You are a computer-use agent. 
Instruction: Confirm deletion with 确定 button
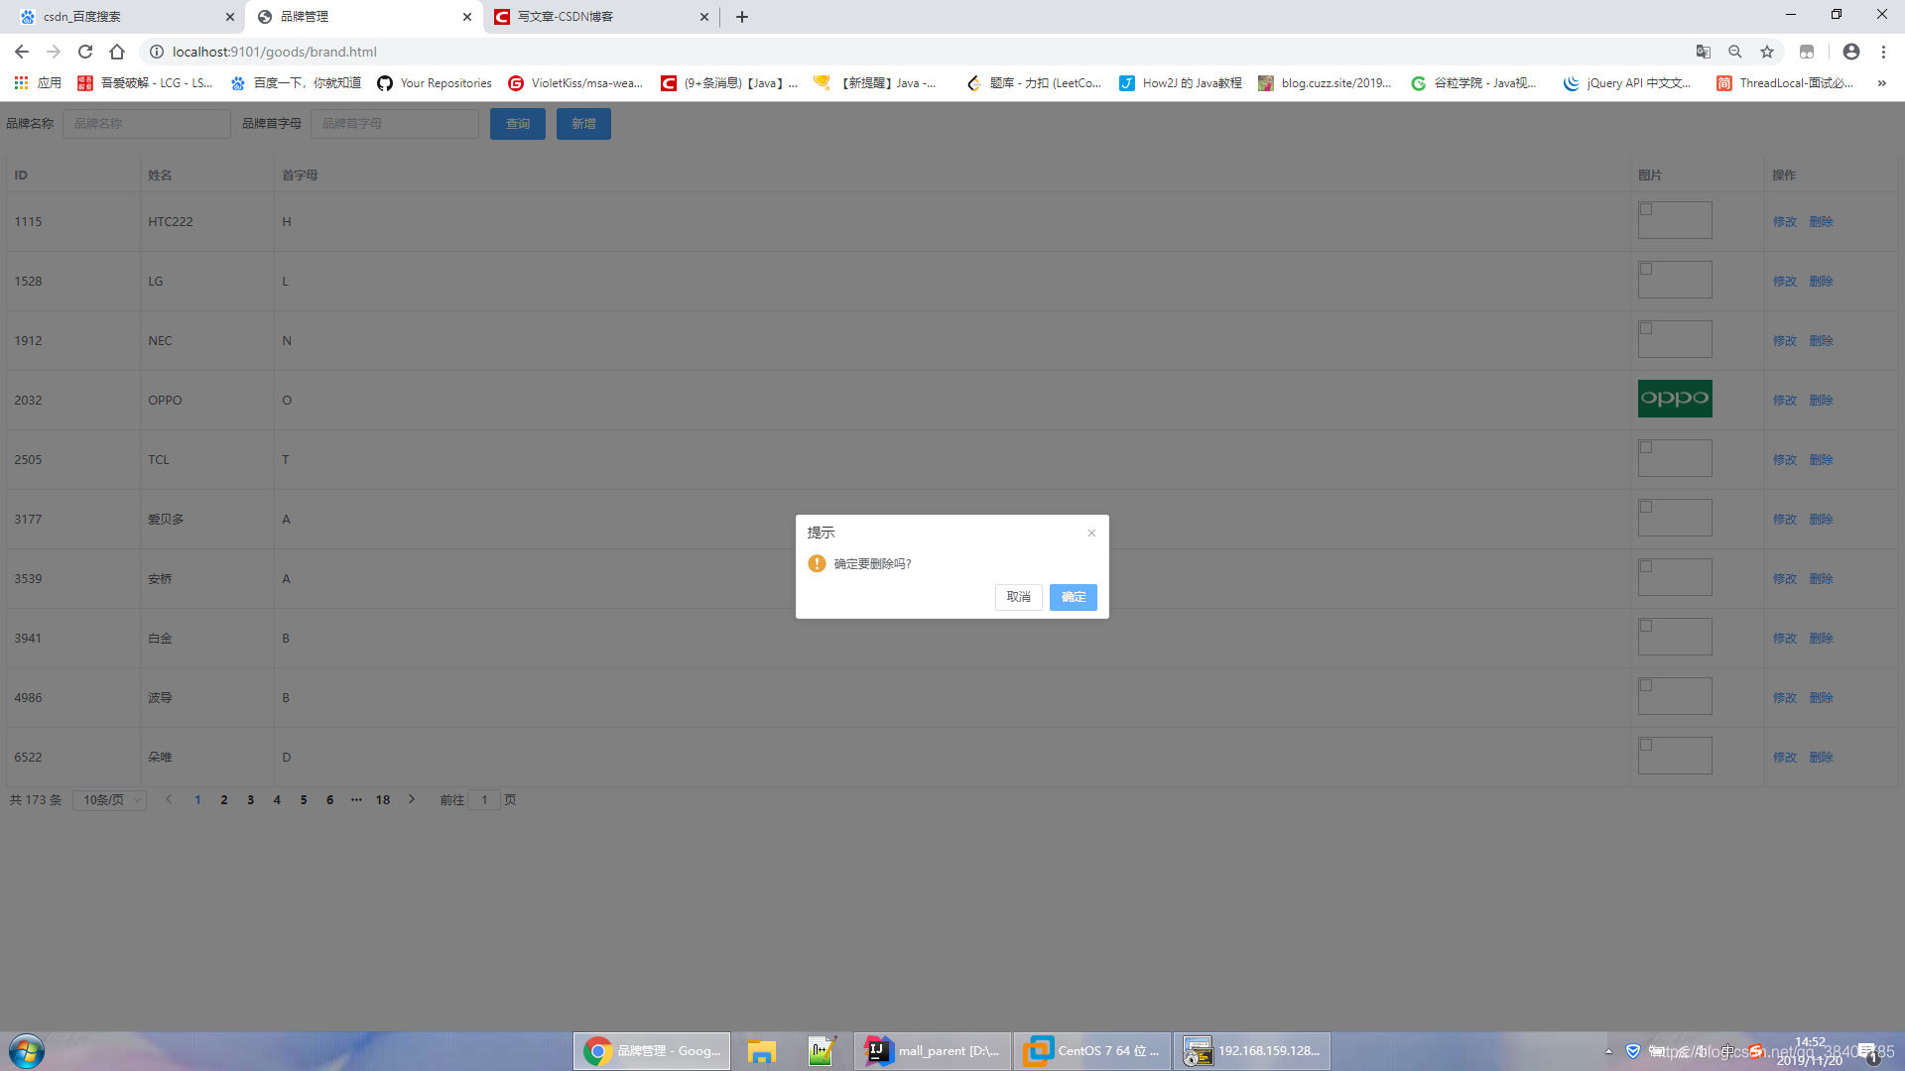click(1073, 597)
